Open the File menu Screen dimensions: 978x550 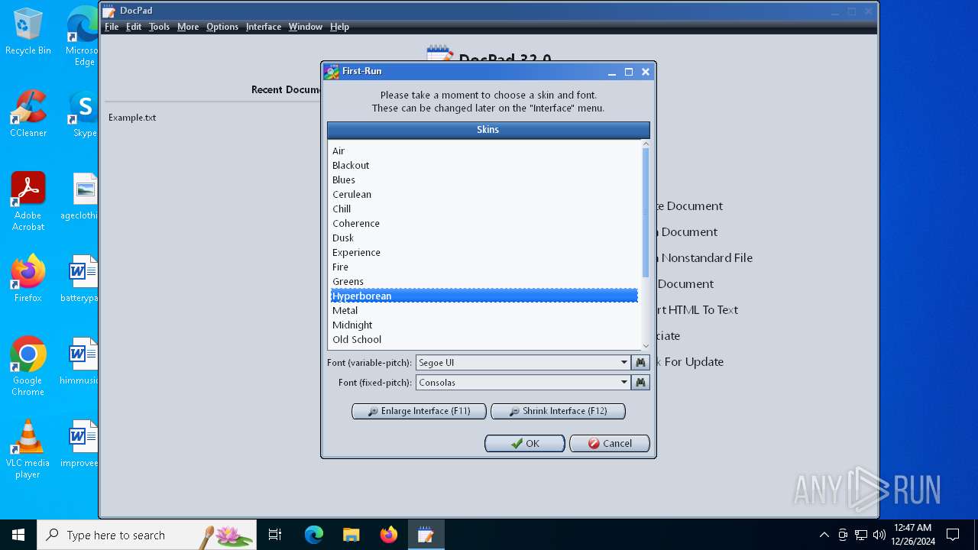coord(112,27)
